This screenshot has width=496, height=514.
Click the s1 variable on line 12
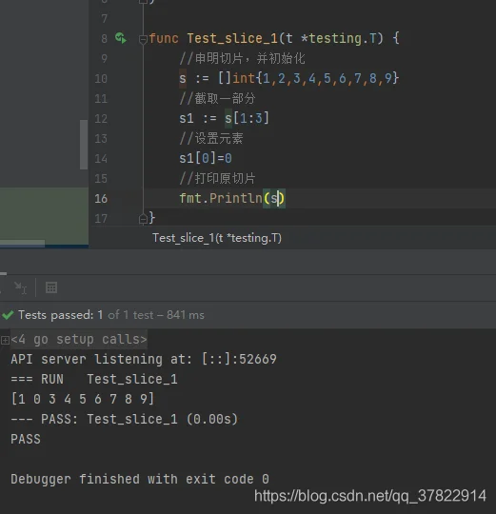187,118
